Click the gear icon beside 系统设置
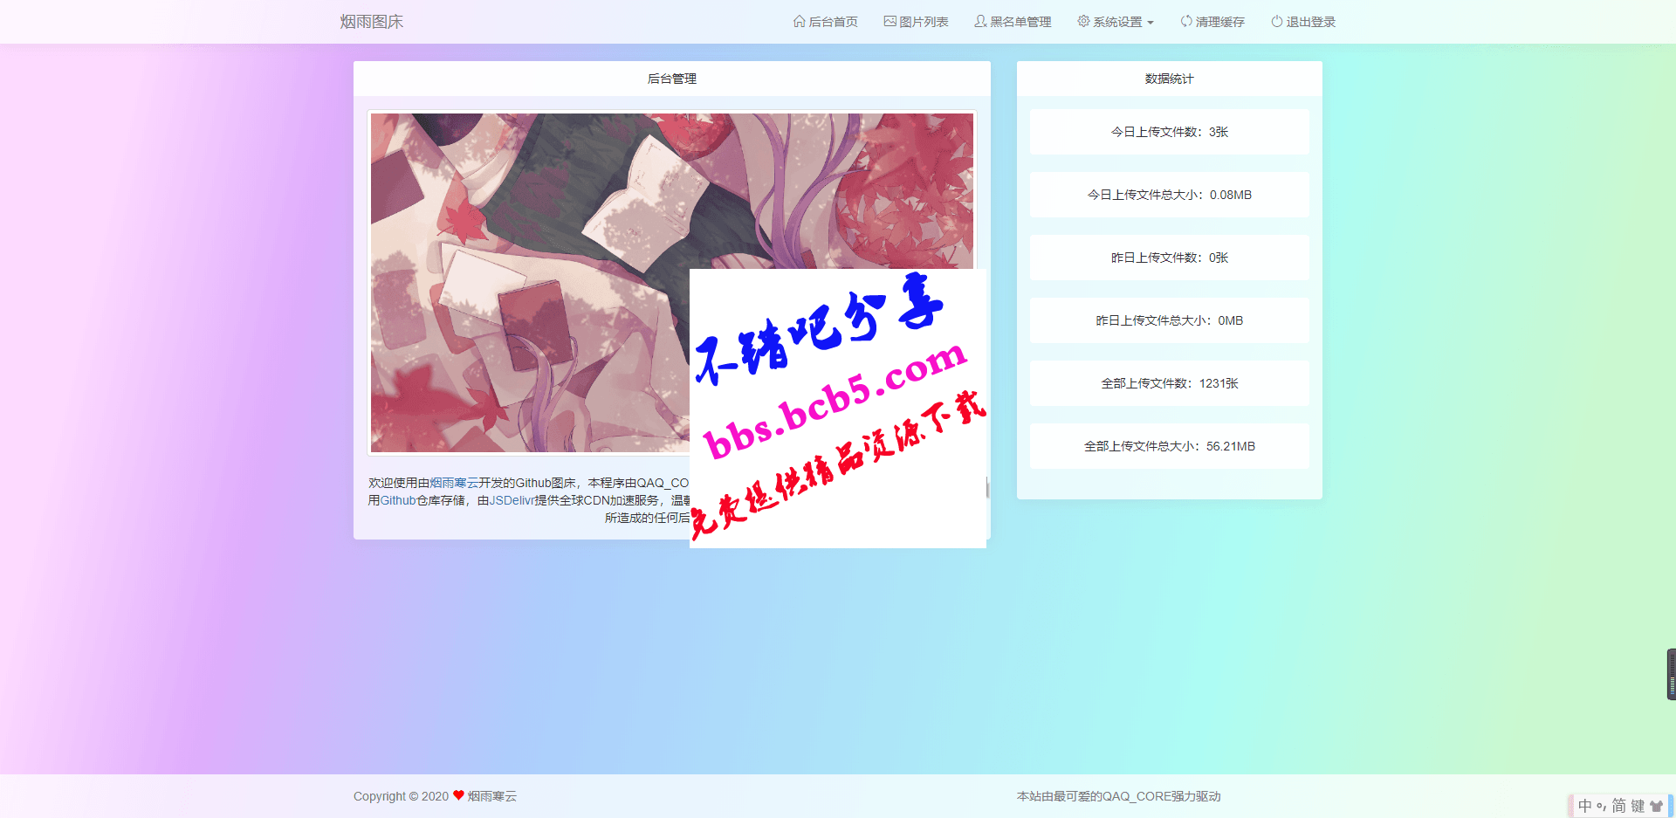1676x818 pixels. coord(1083,21)
